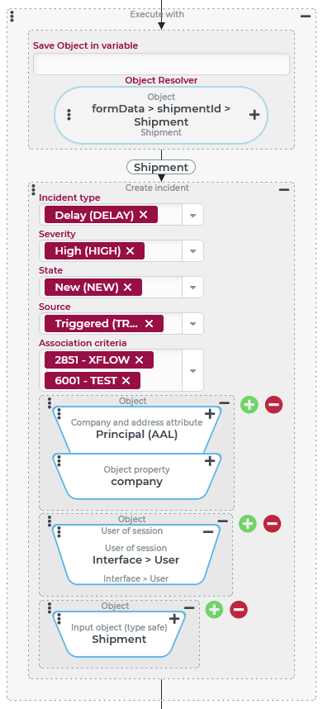
Task: Remove the 6001 - TEST association tag
Action: point(126,381)
